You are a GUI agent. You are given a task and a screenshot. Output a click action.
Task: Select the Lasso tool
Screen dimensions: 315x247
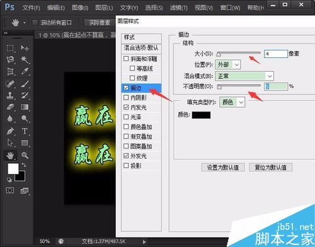tap(10, 60)
